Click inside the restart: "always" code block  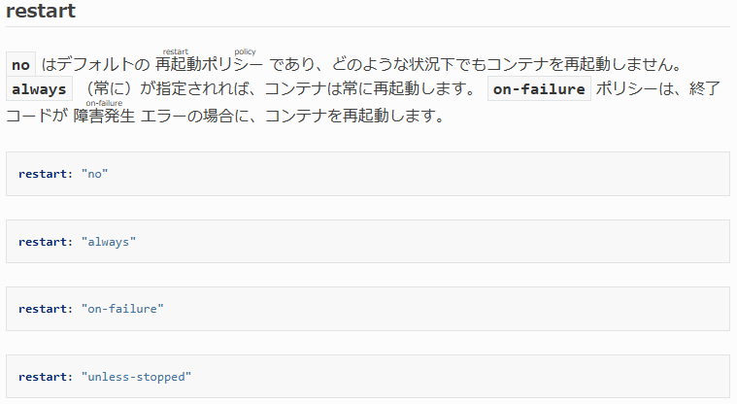pyautogui.click(x=368, y=241)
